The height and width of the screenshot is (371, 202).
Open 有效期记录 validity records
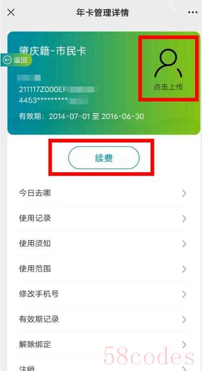point(103,320)
